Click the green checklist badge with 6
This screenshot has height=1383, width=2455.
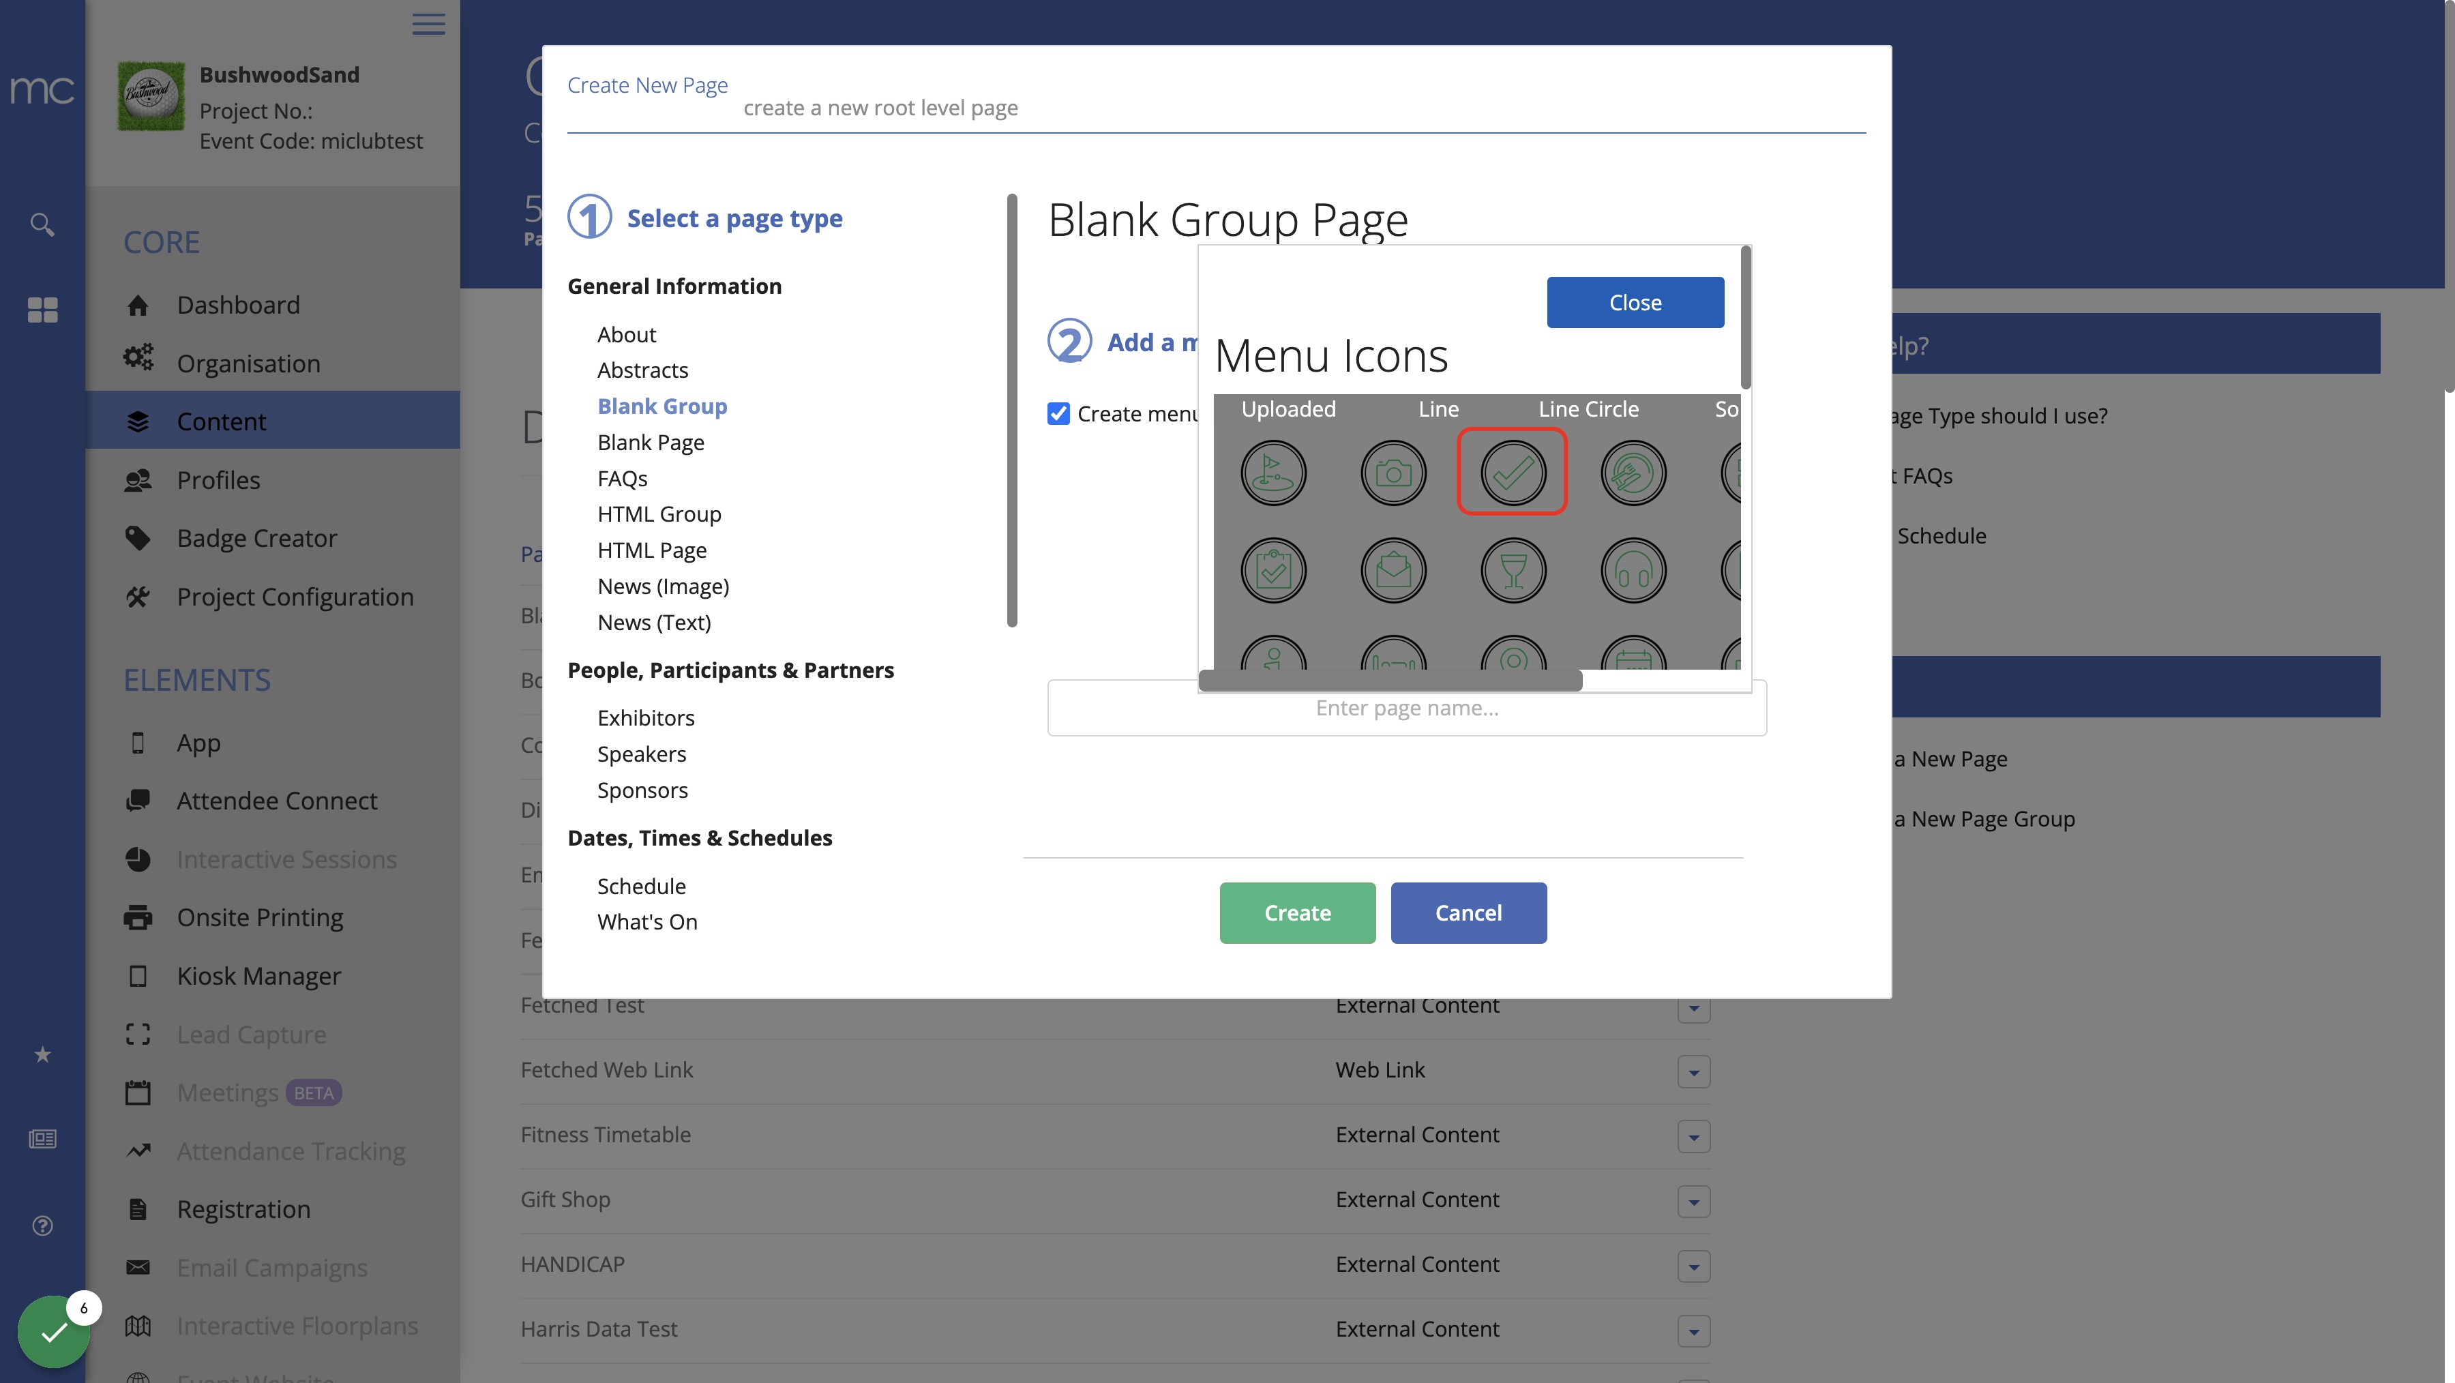(55, 1330)
